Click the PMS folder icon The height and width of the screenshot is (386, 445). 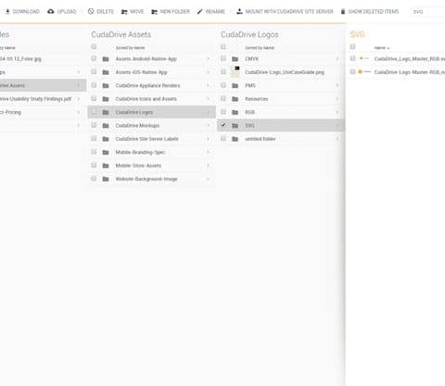(x=235, y=85)
